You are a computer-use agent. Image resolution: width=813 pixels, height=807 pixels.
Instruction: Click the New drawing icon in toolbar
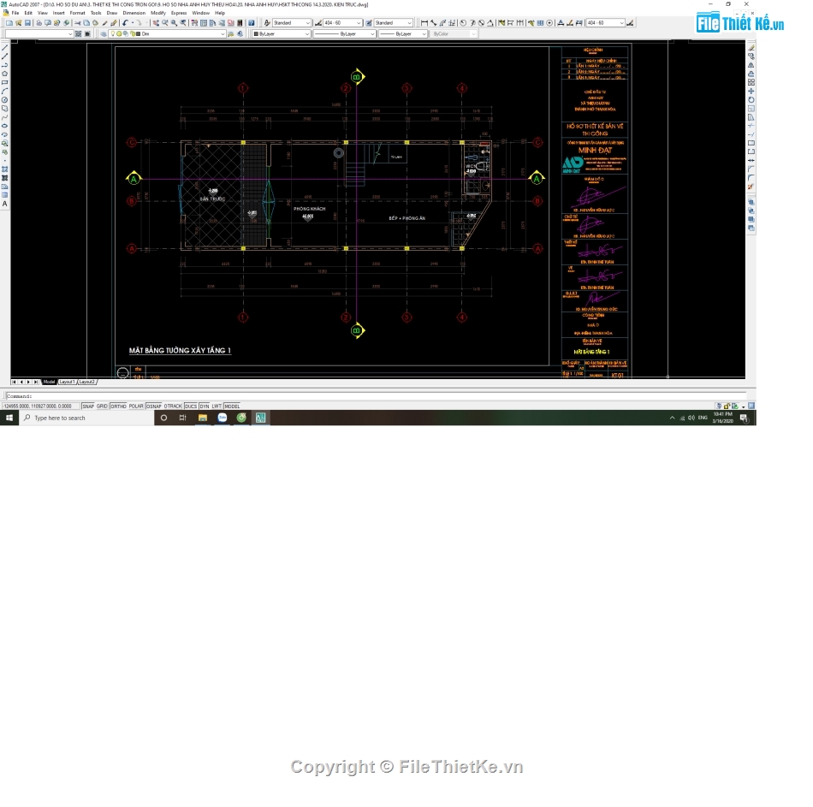click(9, 23)
